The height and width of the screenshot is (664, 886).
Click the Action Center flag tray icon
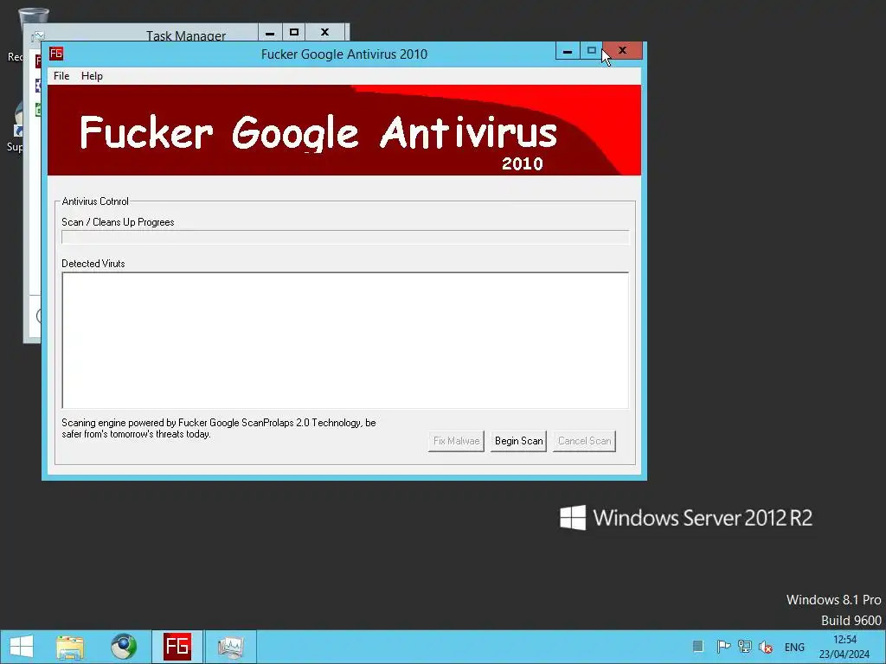(x=723, y=647)
